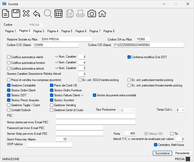This screenshot has height=162, width=194.
Task: Save the record using the floppy disk icon
Action: pos(16,14)
